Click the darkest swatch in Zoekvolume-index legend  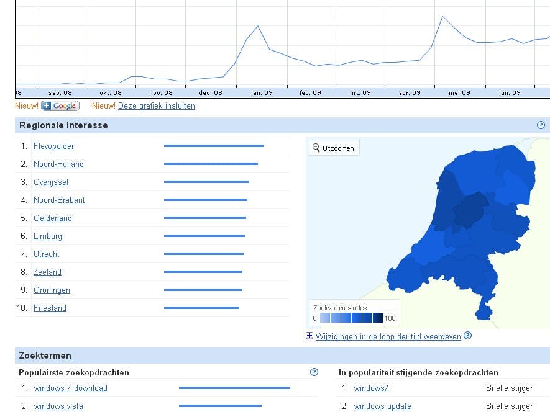click(378, 318)
